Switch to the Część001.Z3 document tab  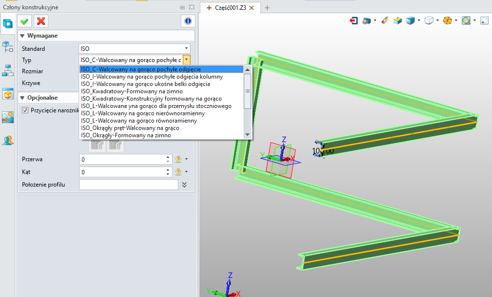pyautogui.click(x=230, y=8)
